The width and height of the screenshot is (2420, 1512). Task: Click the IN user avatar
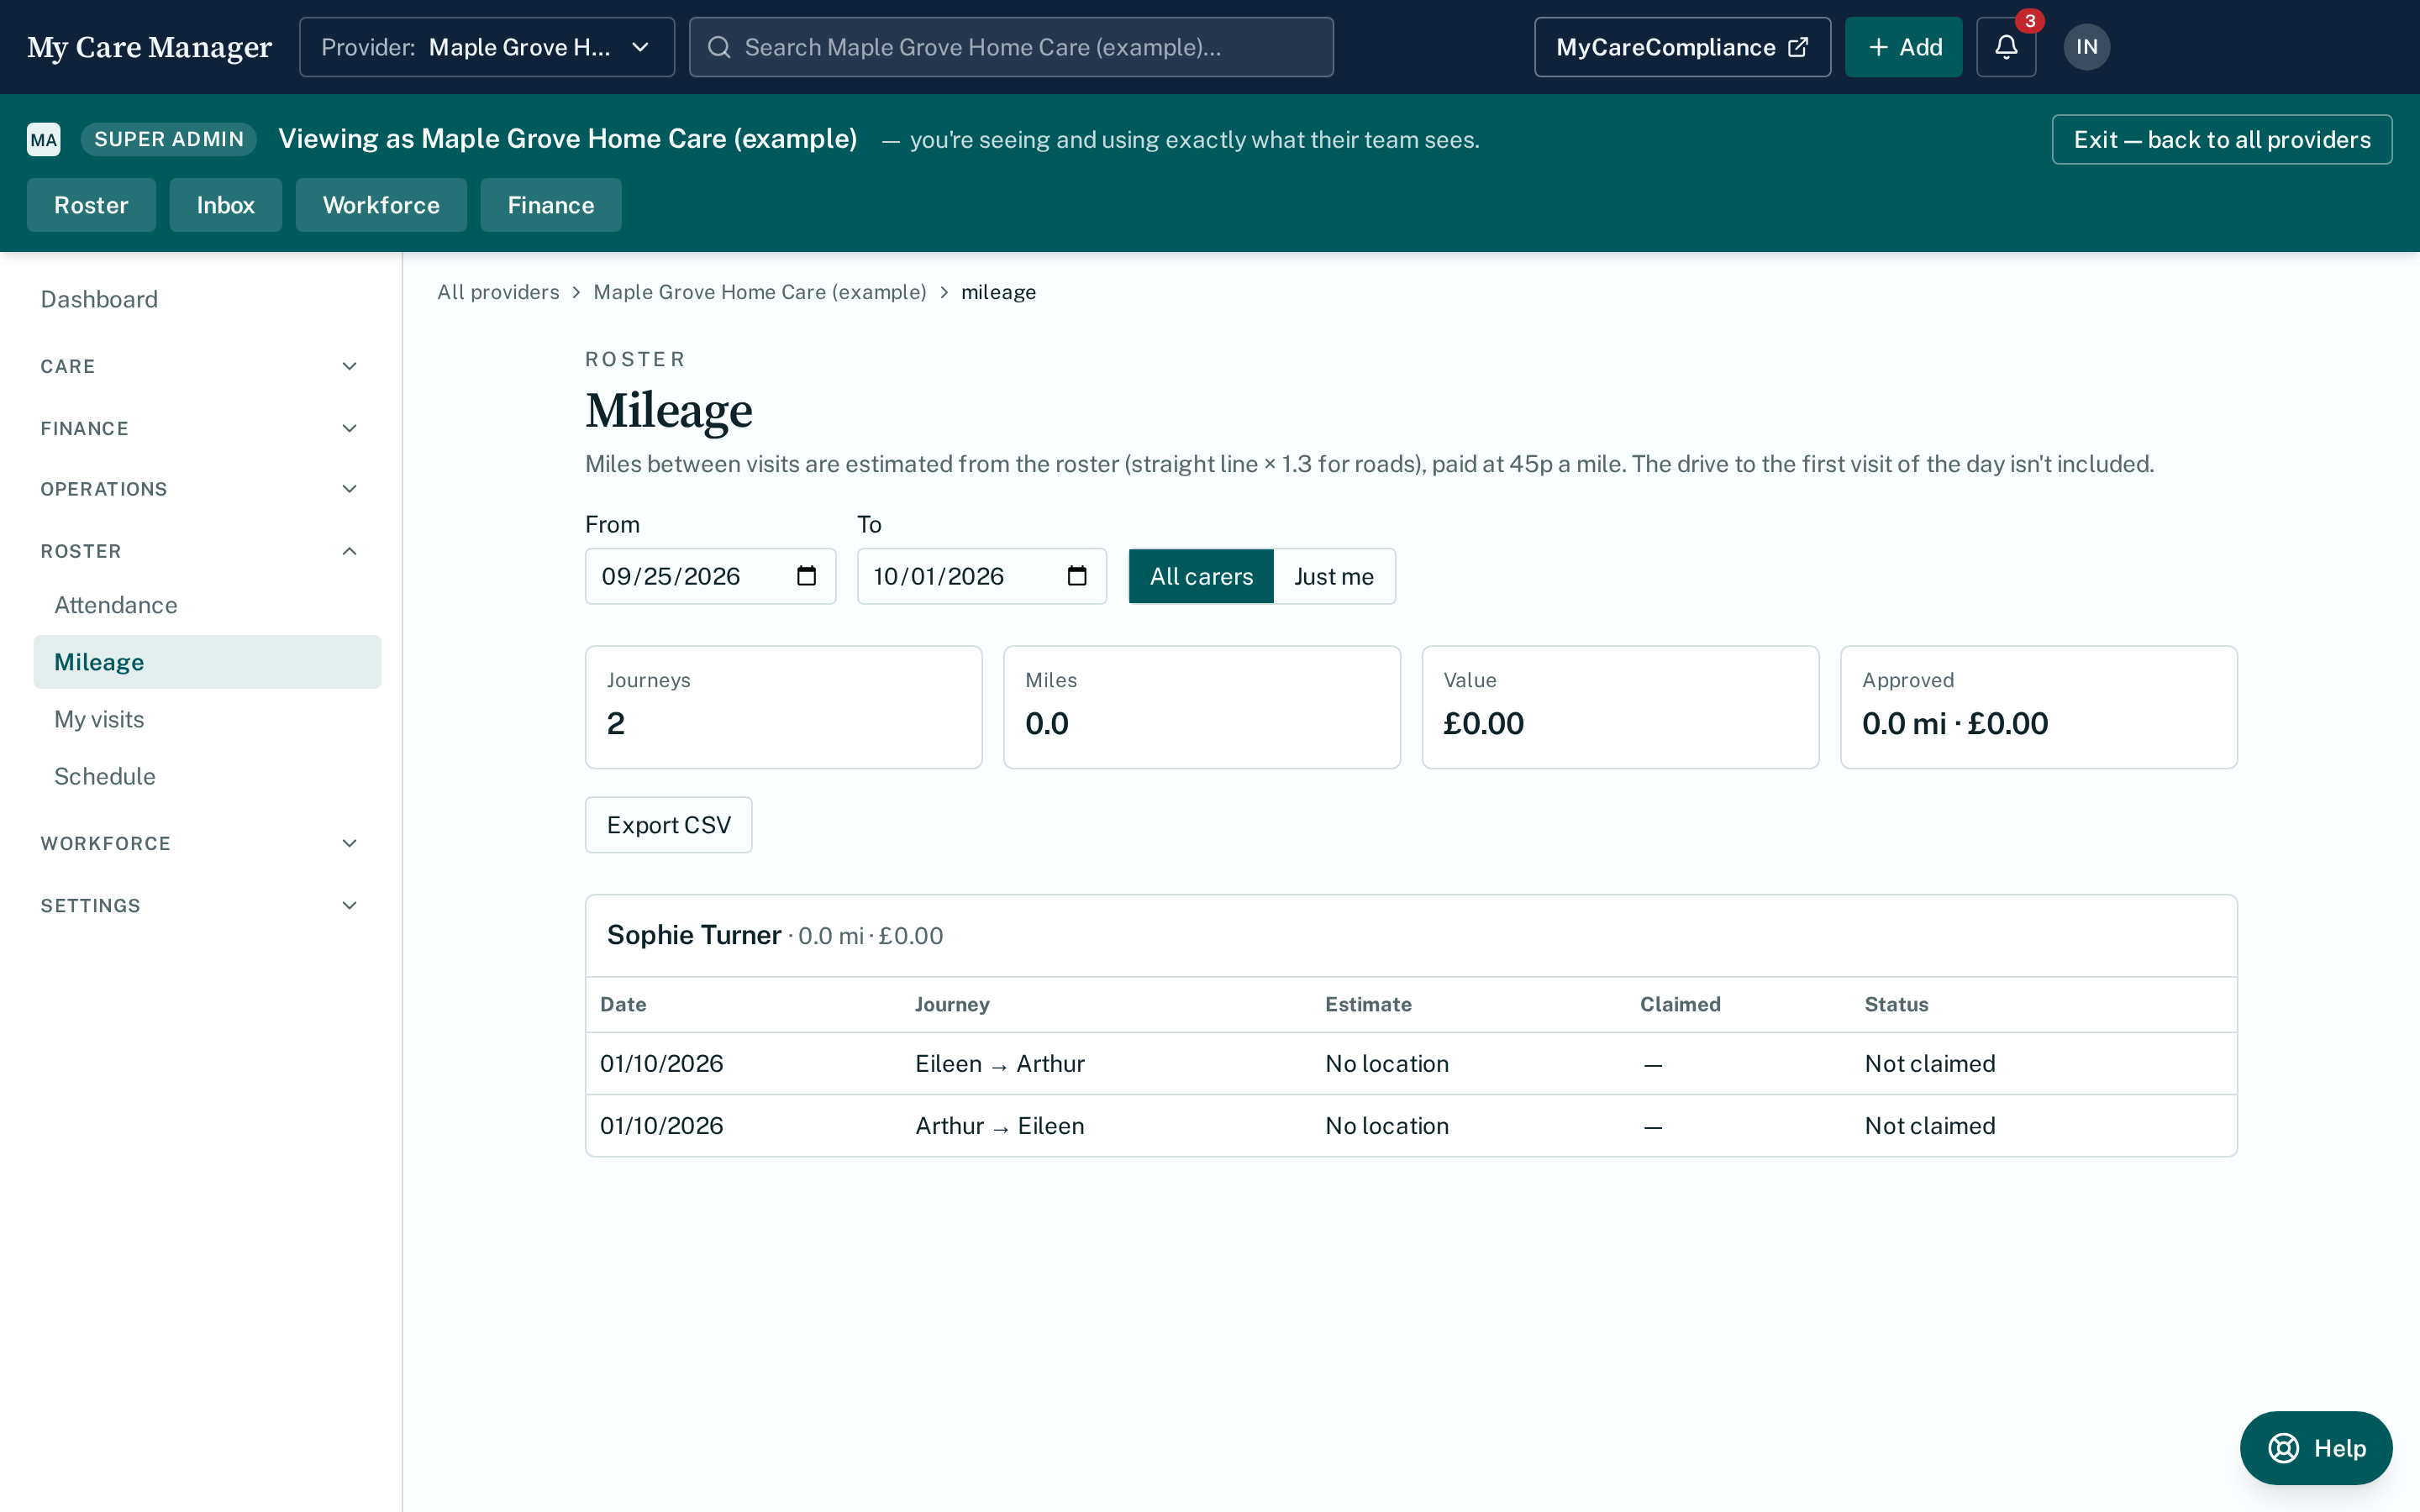click(2086, 47)
